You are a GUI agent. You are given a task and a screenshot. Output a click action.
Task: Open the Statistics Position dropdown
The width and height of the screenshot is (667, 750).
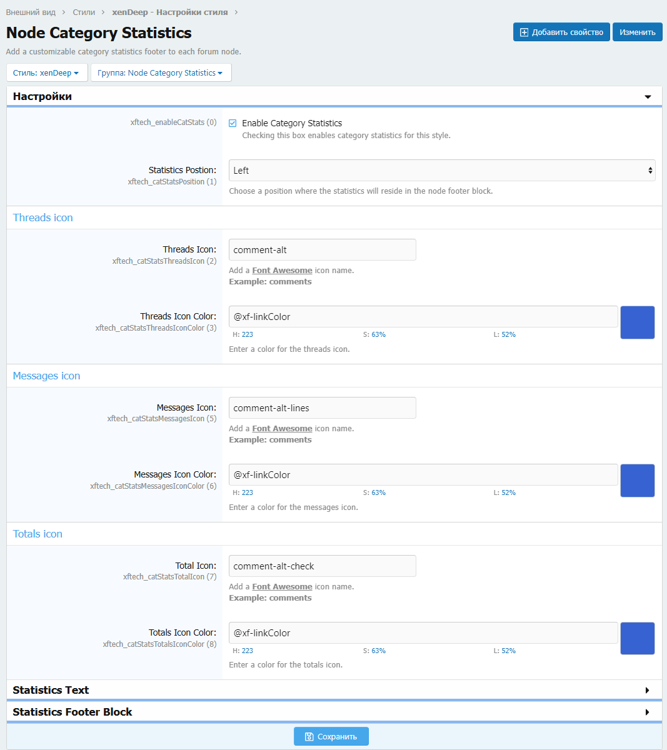coord(441,171)
